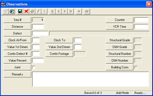
Task: Go to next record arrow icon
Action: tap(65, 11)
